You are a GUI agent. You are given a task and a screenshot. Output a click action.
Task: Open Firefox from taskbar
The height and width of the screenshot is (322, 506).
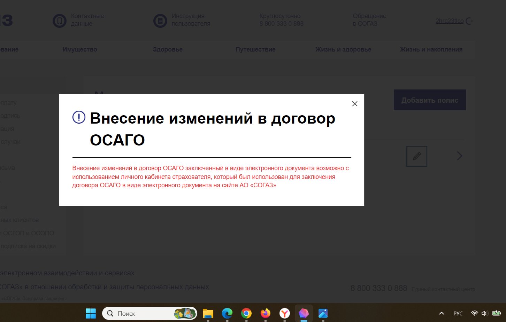pyautogui.click(x=266, y=313)
